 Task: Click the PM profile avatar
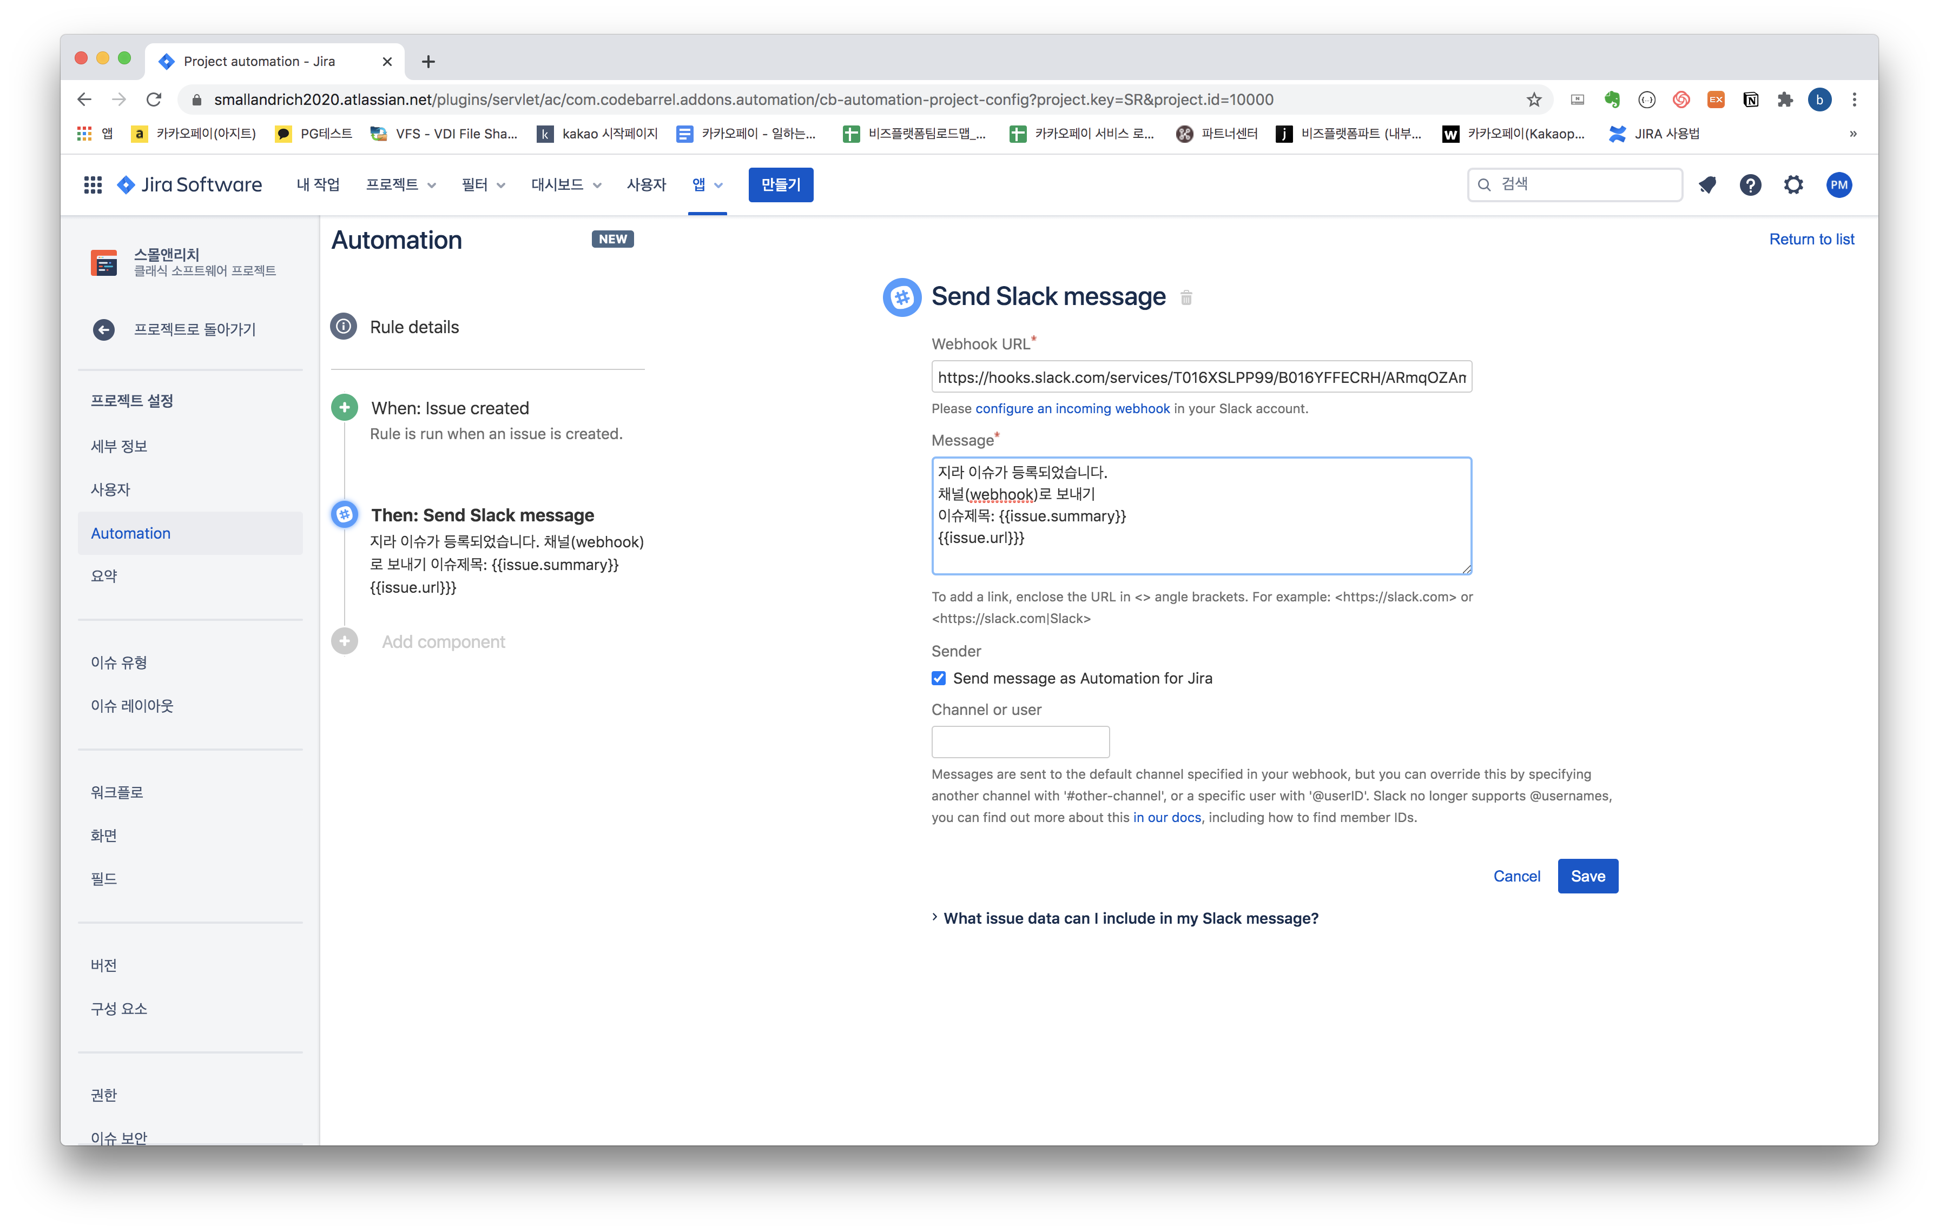1838,185
